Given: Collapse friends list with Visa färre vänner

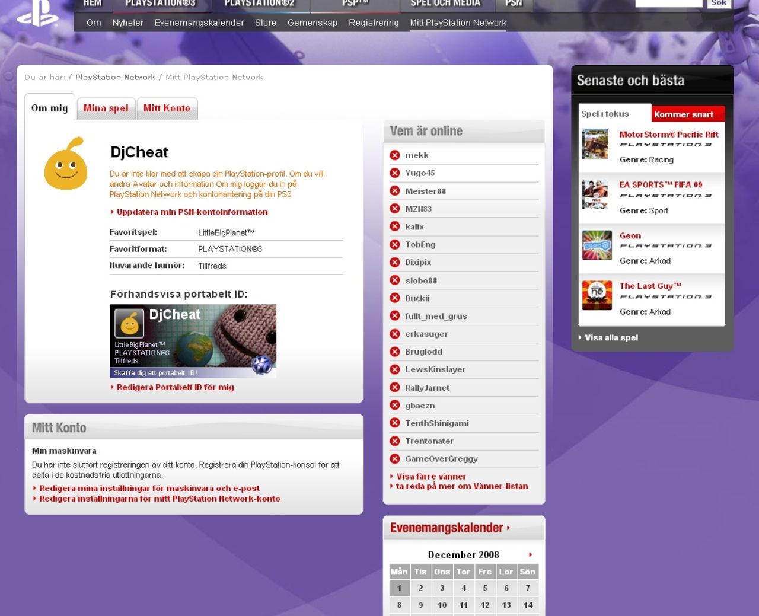Looking at the screenshot, I should point(431,477).
